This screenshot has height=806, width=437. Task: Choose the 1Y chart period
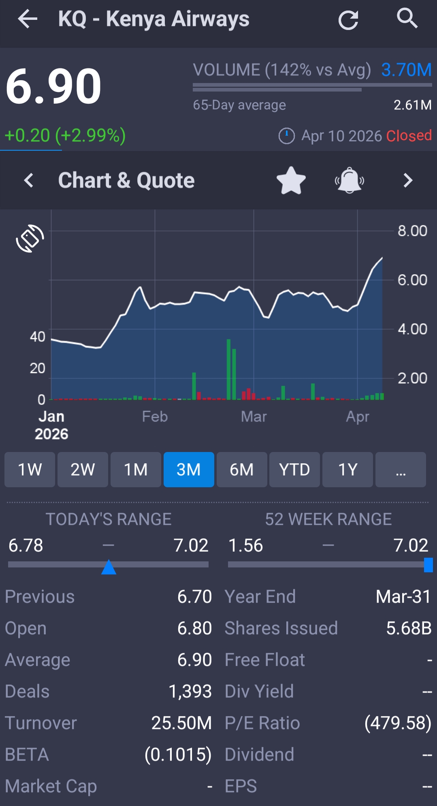[347, 469]
